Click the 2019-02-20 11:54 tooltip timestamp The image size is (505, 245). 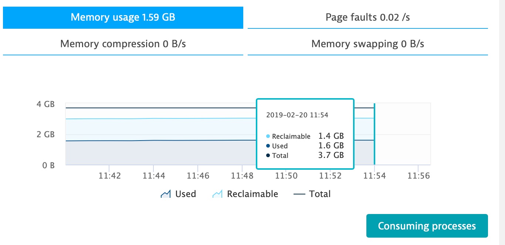297,115
